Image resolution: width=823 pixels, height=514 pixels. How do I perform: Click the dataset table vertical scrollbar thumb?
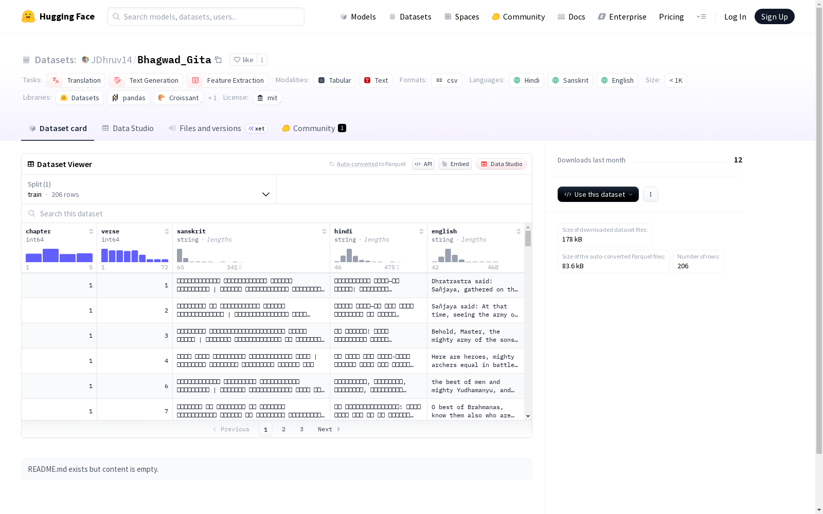[x=528, y=238]
